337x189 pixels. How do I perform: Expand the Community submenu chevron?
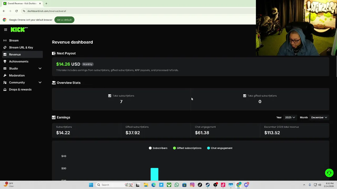(40, 82)
